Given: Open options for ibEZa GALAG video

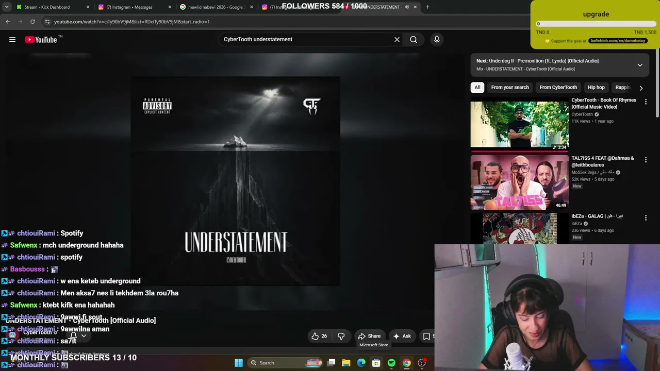Looking at the screenshot, I should tap(646, 218).
